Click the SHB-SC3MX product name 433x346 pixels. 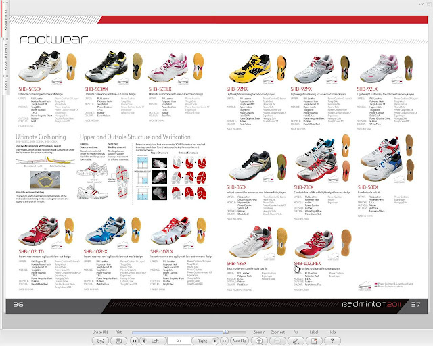(x=96, y=89)
